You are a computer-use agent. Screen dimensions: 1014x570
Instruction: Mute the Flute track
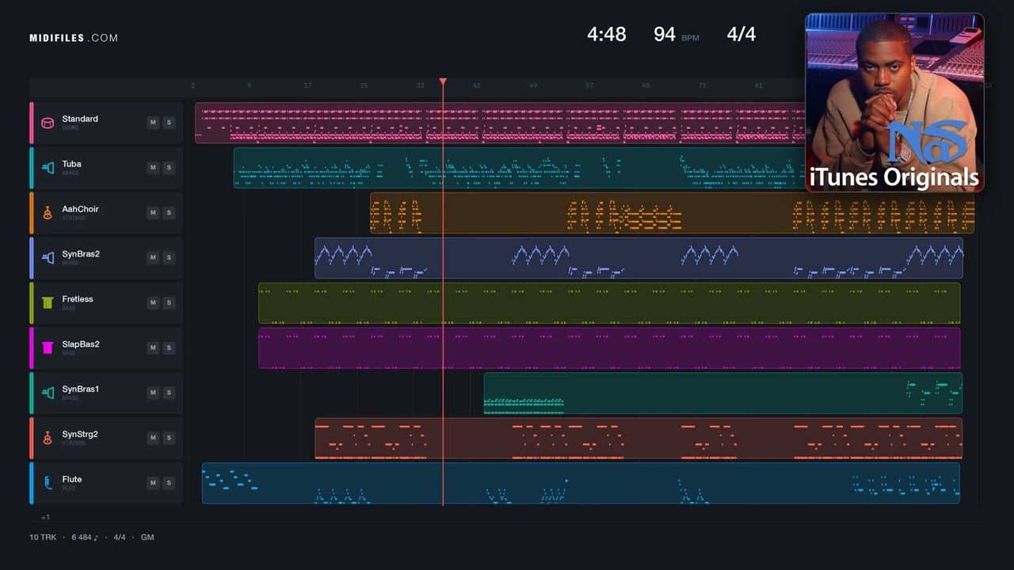point(153,484)
